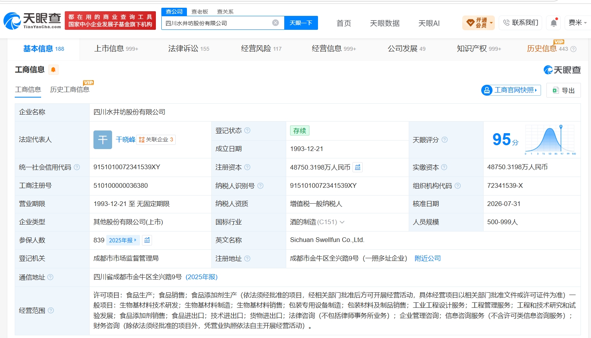Viewport: 591px width, 338px height.
Task: Click the (2025年报) link after address
Action: click(202, 277)
